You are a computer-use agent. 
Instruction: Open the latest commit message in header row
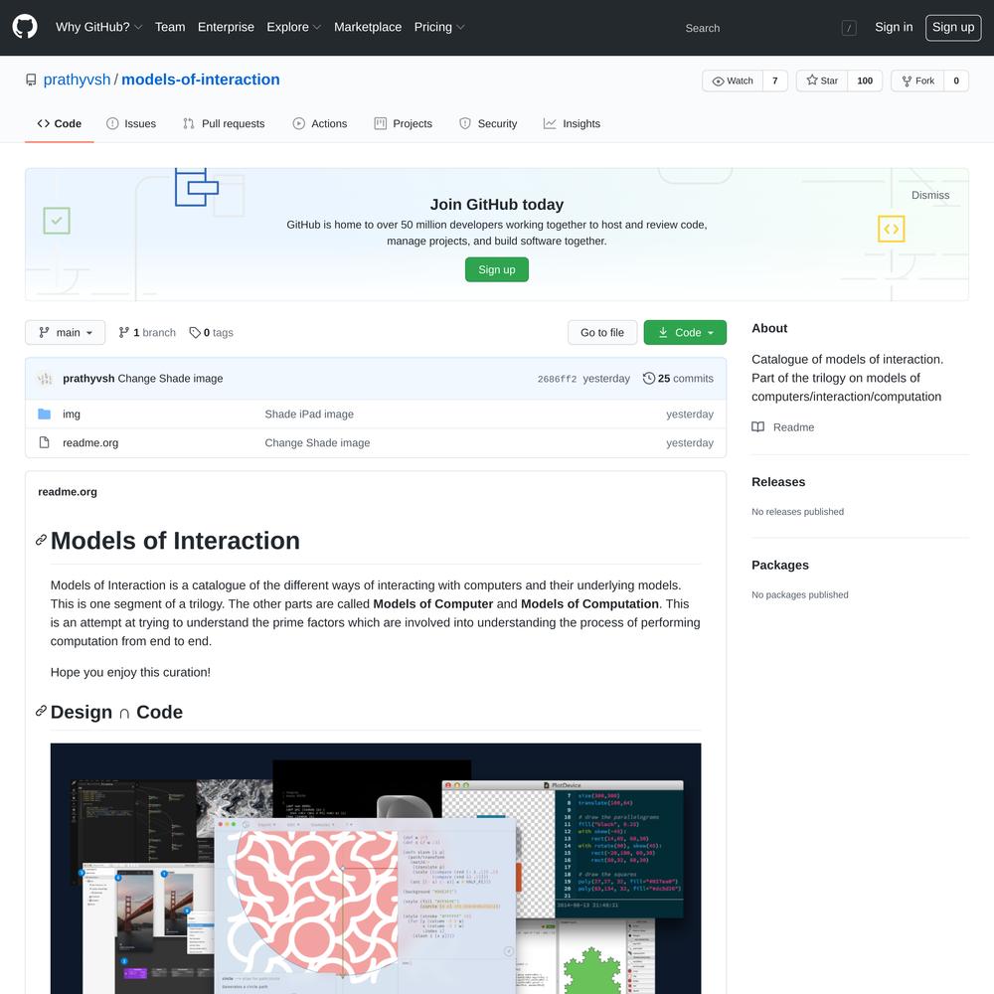click(x=171, y=379)
